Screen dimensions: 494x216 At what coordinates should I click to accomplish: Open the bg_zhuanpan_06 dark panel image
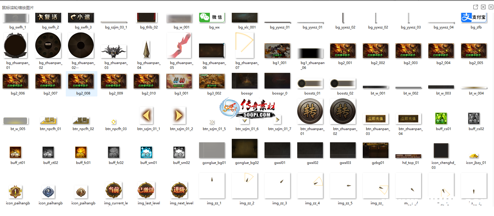coord(212,51)
